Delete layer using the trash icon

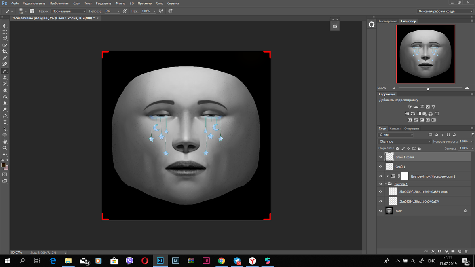pos(466,251)
